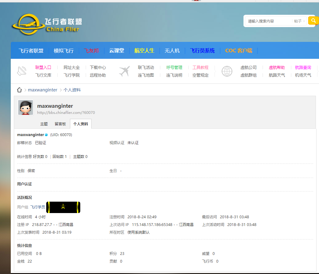Open the 帖子 search type dropdown
This screenshot has height=274, width=319.
click(300, 21)
